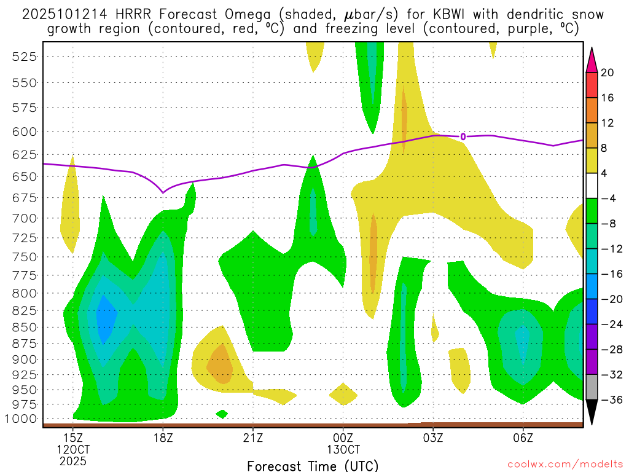Click the 18Z time axis label
Viewport: 629px width, 472px height.
pos(163,438)
